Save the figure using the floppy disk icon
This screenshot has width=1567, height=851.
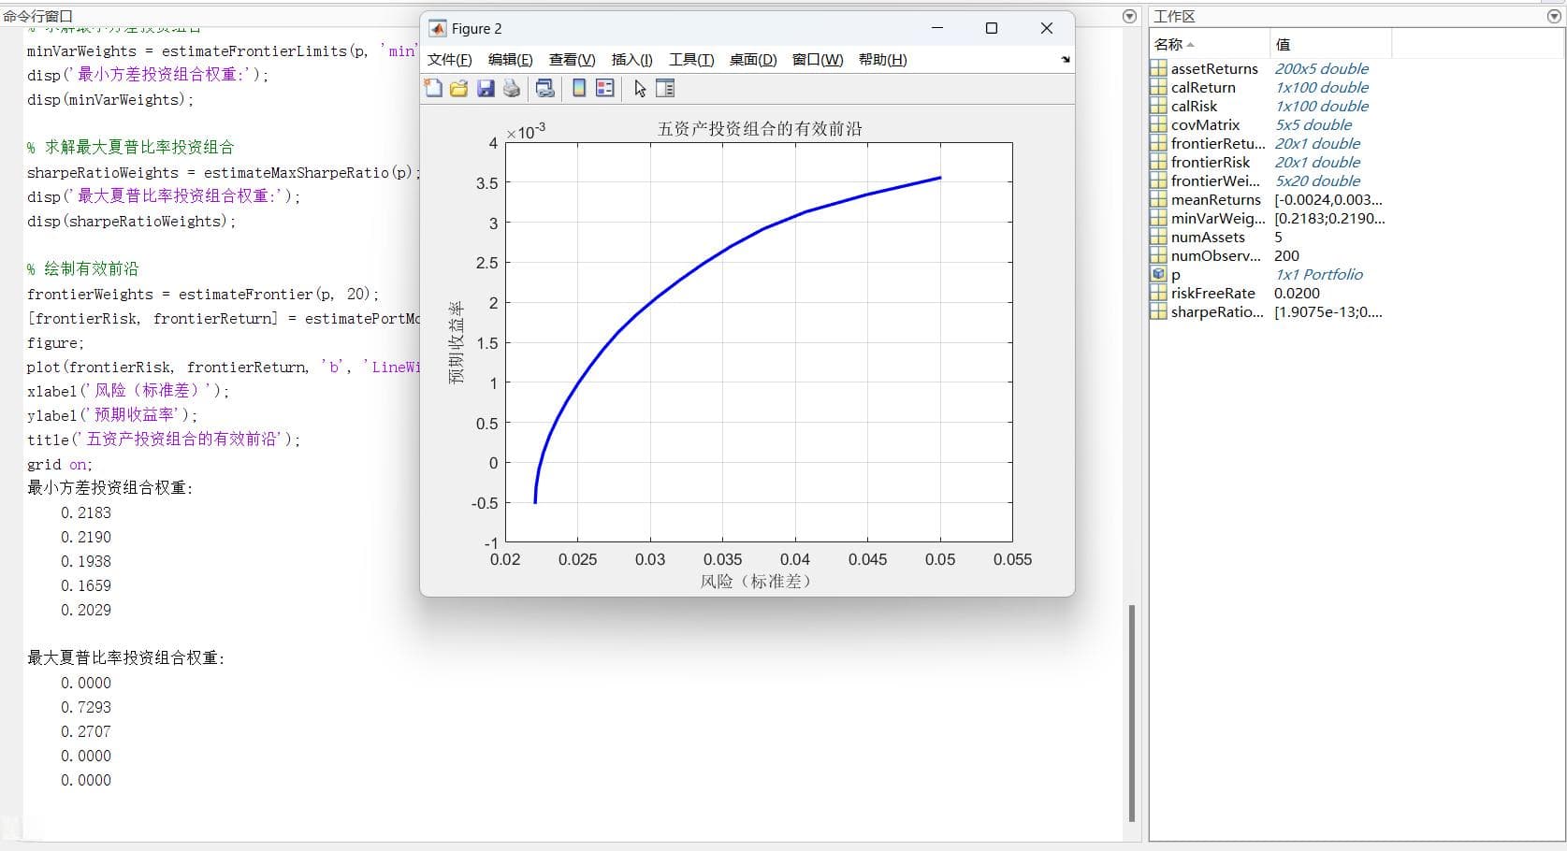[x=485, y=88]
